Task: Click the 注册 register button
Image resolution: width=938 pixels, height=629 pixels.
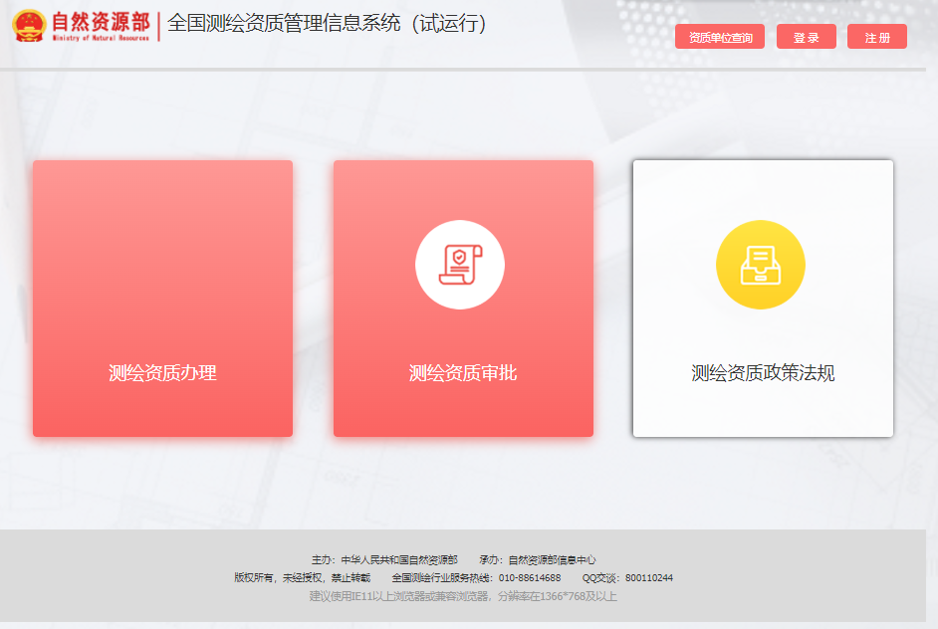Action: (x=877, y=37)
